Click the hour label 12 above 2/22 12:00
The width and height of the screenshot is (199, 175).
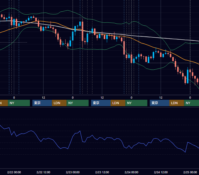[43, 98]
